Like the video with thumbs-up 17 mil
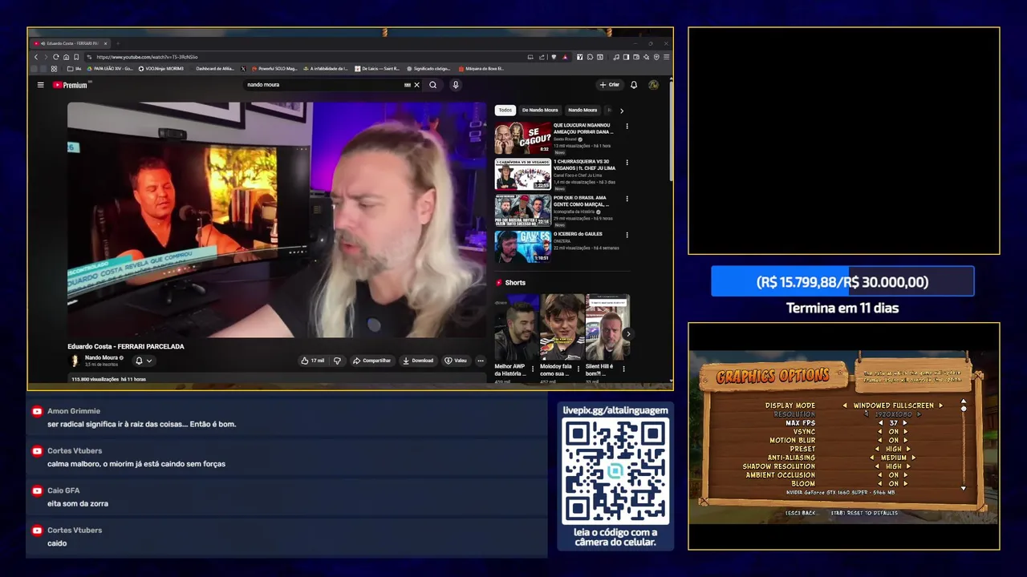The width and height of the screenshot is (1027, 577). (313, 361)
